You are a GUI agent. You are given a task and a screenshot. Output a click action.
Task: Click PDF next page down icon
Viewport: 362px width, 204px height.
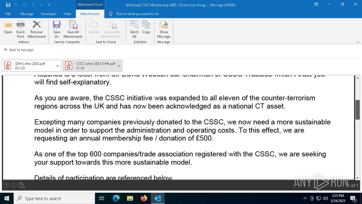pos(14,185)
